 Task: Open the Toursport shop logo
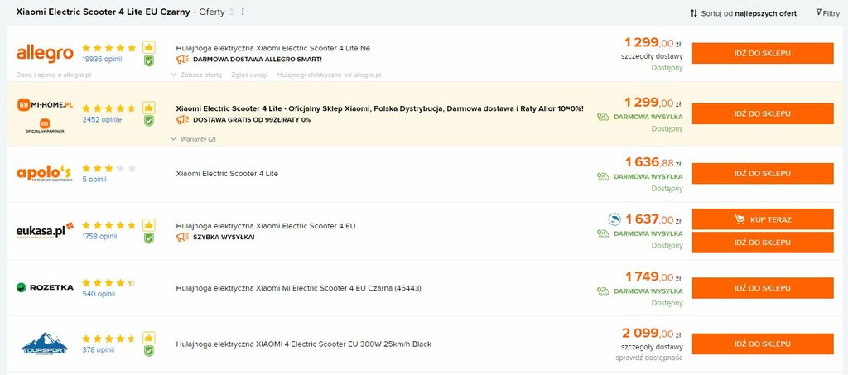pos(45,344)
